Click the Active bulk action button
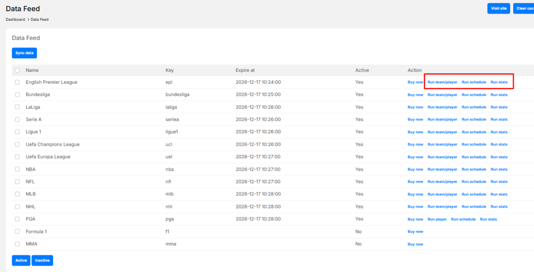The width and height of the screenshot is (534, 272). point(21,260)
